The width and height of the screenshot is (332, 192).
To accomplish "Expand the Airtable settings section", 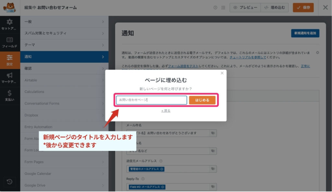I will coord(64,80).
